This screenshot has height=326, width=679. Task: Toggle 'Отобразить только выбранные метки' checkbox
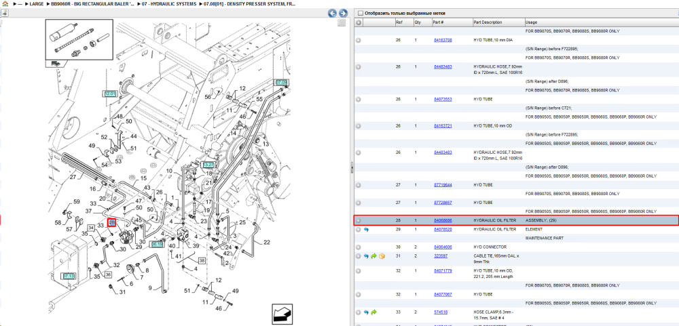pos(361,14)
